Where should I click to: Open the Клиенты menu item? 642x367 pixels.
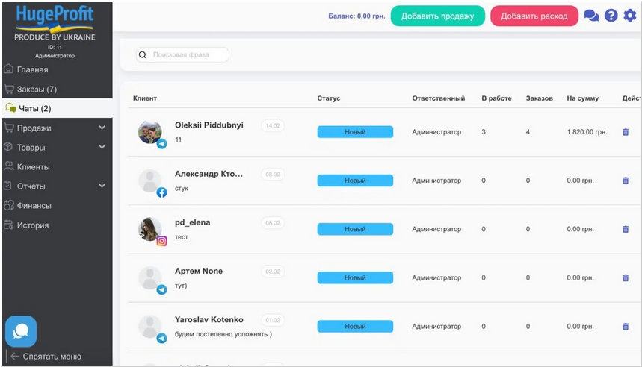coord(33,167)
